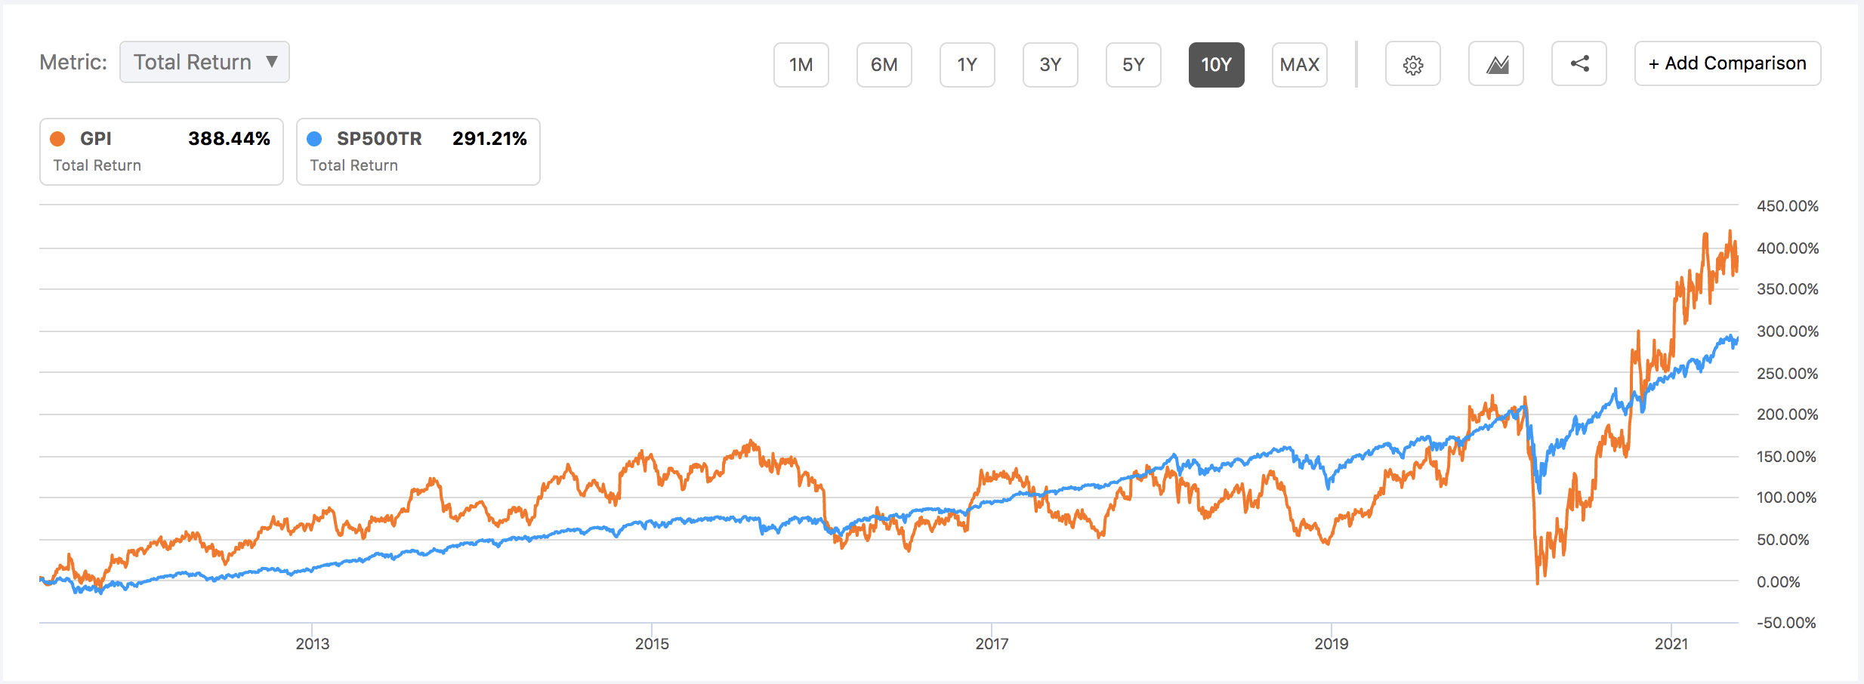Select the active 10Y range button
This screenshot has height=684, width=1864.
click(x=1217, y=65)
